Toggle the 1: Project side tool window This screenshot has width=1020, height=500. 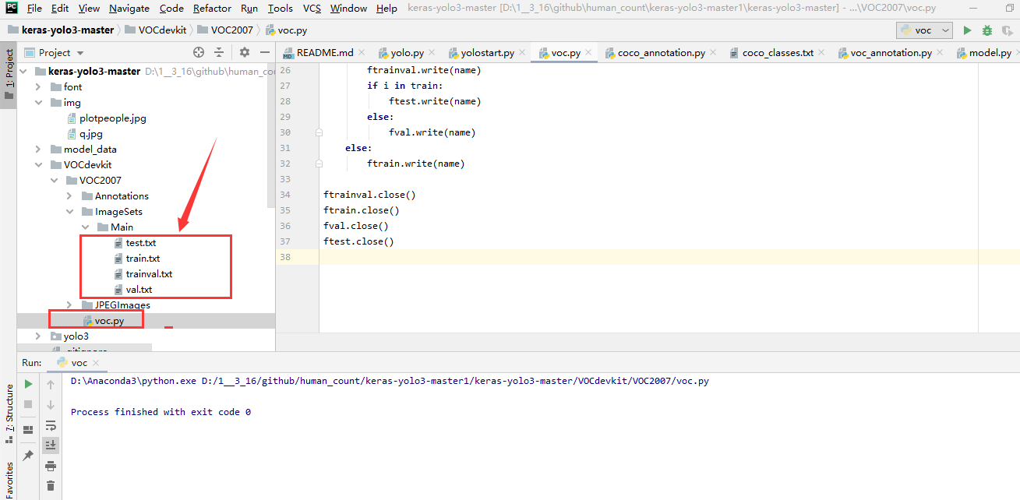pos(9,73)
